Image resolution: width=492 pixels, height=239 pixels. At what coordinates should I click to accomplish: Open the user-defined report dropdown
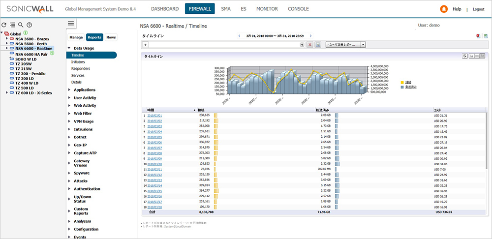(346, 45)
